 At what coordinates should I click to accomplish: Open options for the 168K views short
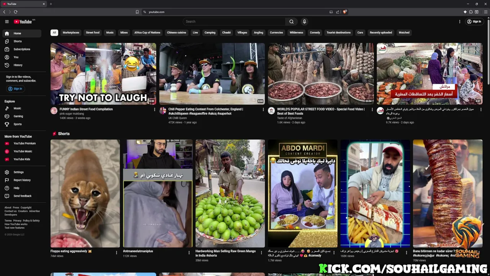[x=406, y=253]
